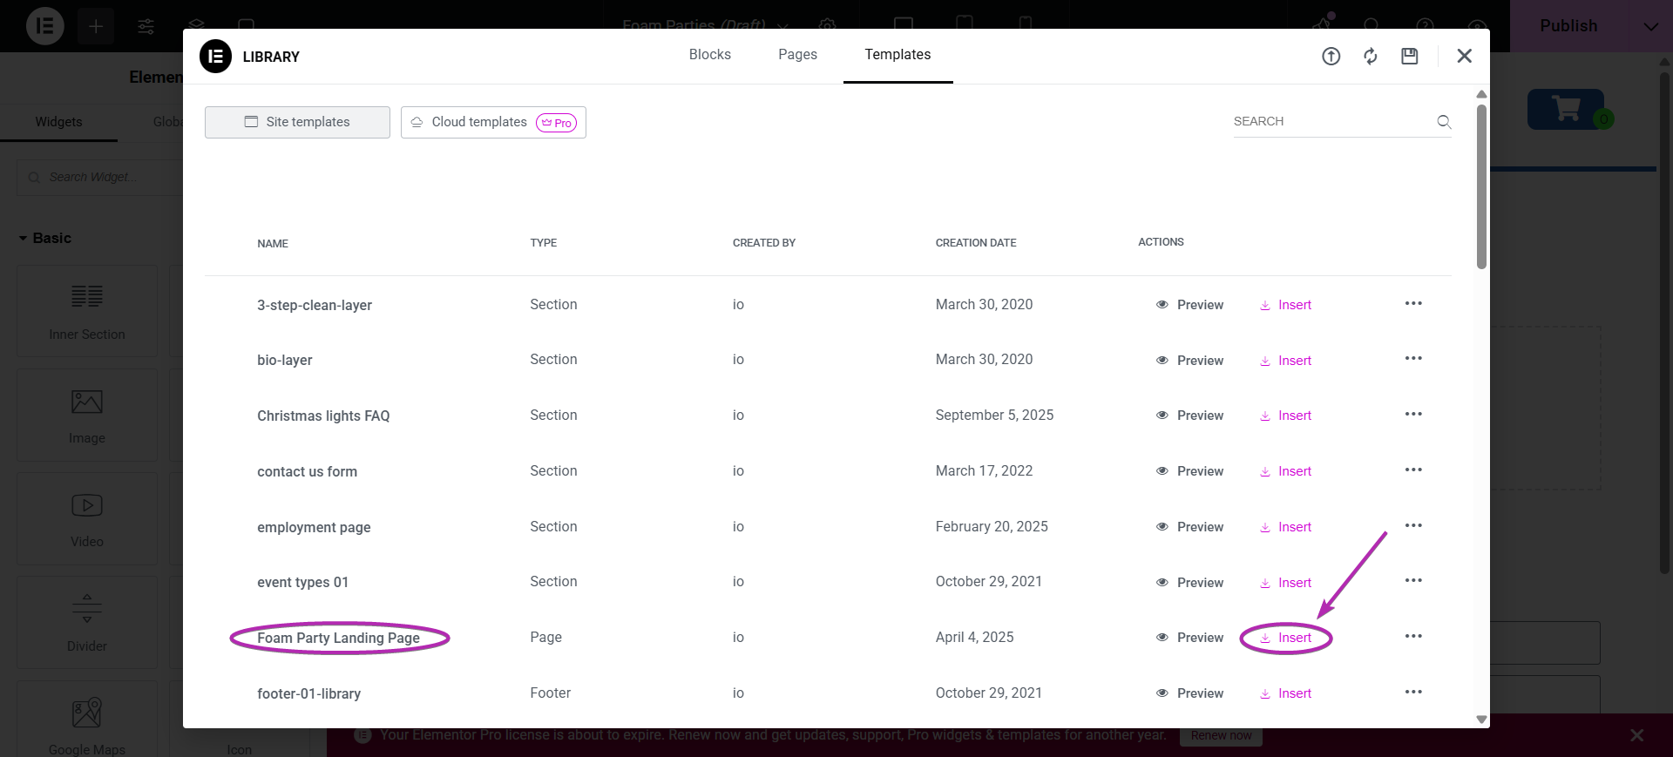Screen dimensions: 1673x757
Task: Preview the Christmas lights FAQ template
Action: (x=1189, y=416)
